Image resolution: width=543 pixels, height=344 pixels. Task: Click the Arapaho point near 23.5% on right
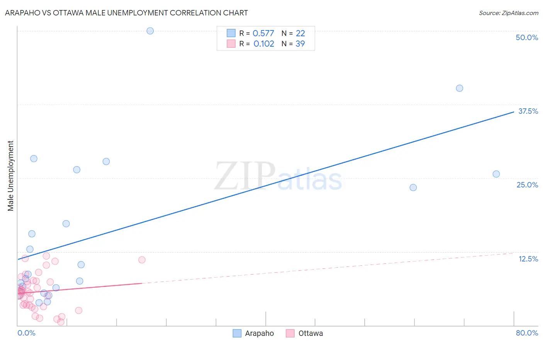[413, 187]
